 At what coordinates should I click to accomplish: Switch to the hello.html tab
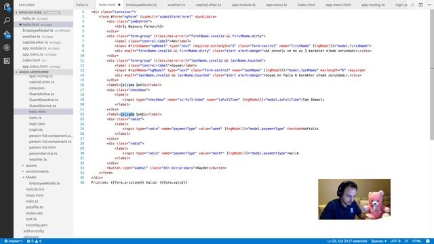click(107, 5)
